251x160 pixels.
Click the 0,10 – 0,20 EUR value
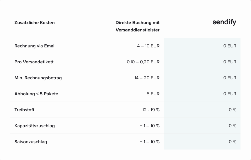coord(143,62)
